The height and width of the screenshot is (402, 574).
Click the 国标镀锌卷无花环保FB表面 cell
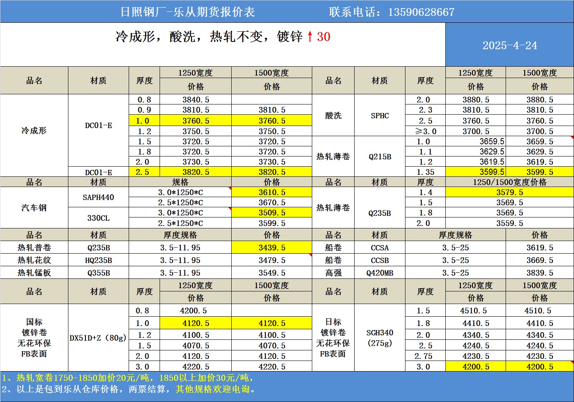(34, 338)
